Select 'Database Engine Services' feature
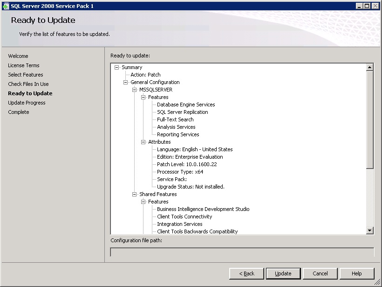Screen dimensions: 382x287 pyautogui.click(x=186, y=105)
